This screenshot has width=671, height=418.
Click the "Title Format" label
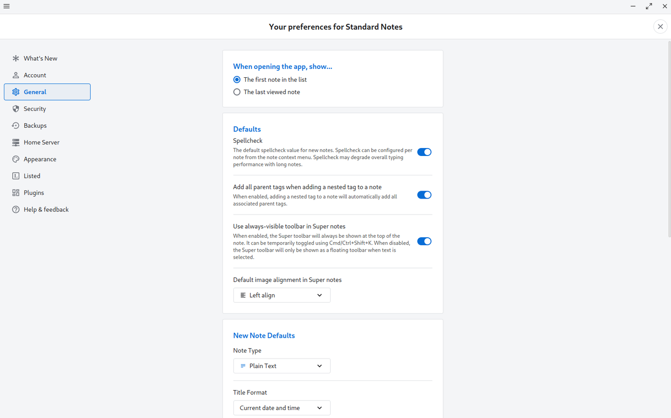(250, 392)
